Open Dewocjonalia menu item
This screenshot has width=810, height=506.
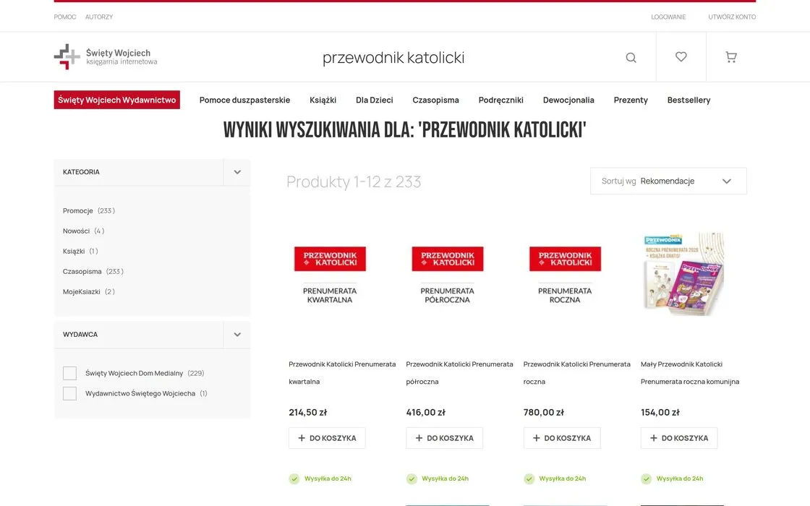568,100
